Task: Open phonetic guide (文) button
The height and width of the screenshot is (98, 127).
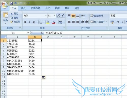Action: 61,22
